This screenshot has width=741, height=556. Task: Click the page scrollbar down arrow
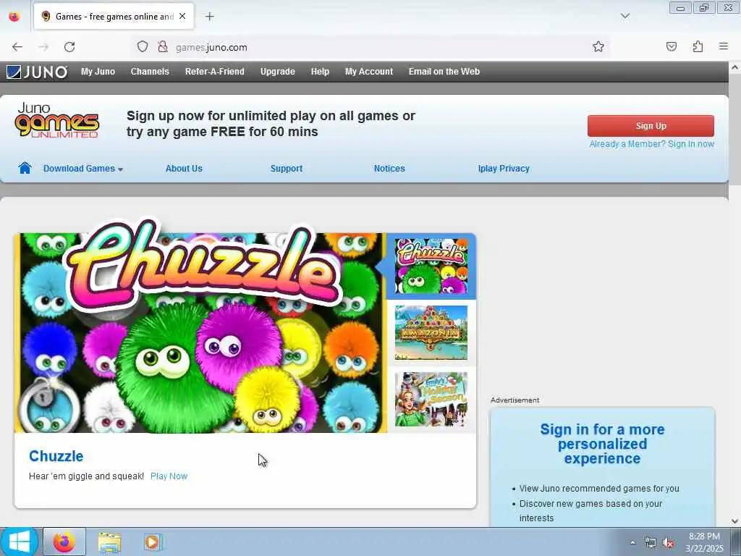[x=734, y=521]
